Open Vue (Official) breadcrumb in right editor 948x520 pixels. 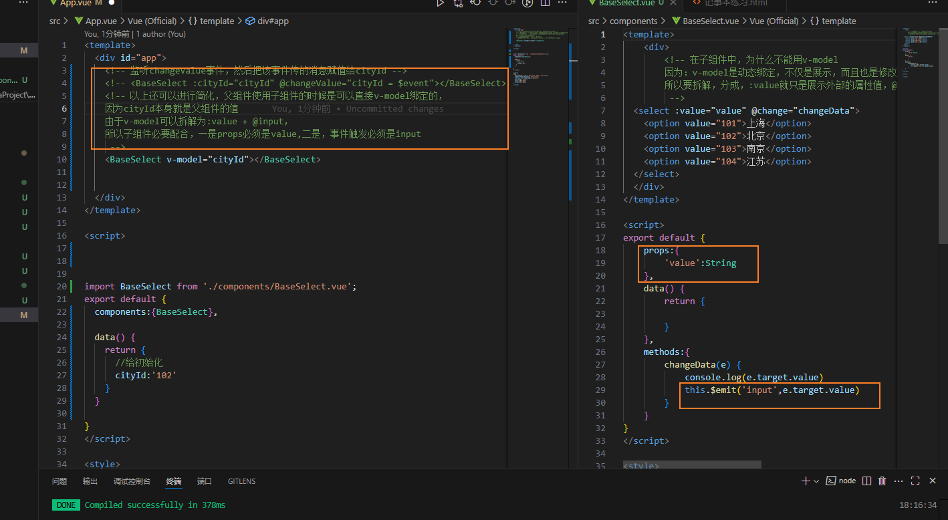coord(774,21)
